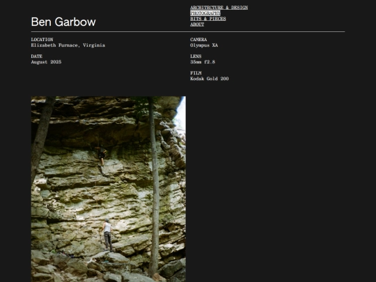This screenshot has width=376, height=282.
Task: Click the Kodak Gold 200 film value
Action: [x=210, y=79]
